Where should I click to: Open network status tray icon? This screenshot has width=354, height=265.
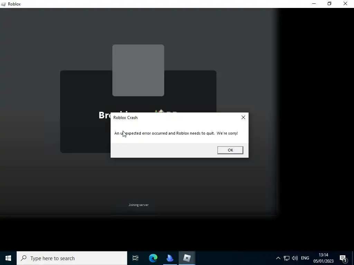pos(287,258)
